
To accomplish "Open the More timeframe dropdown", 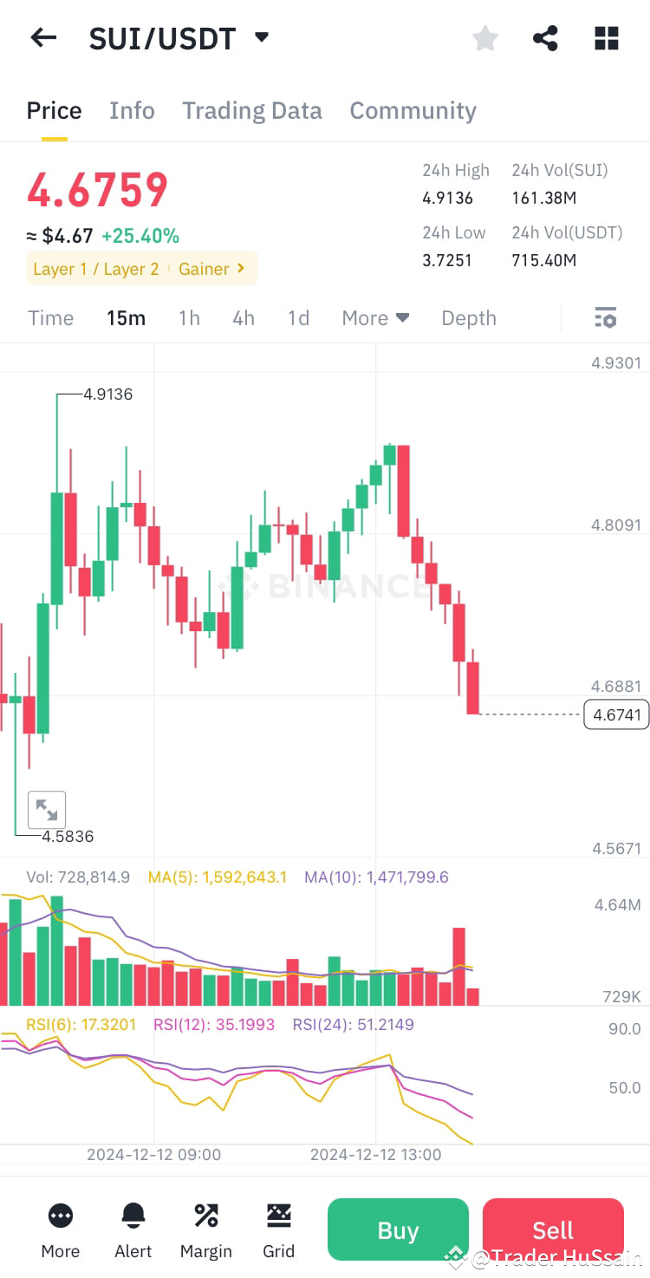I will pyautogui.click(x=374, y=317).
